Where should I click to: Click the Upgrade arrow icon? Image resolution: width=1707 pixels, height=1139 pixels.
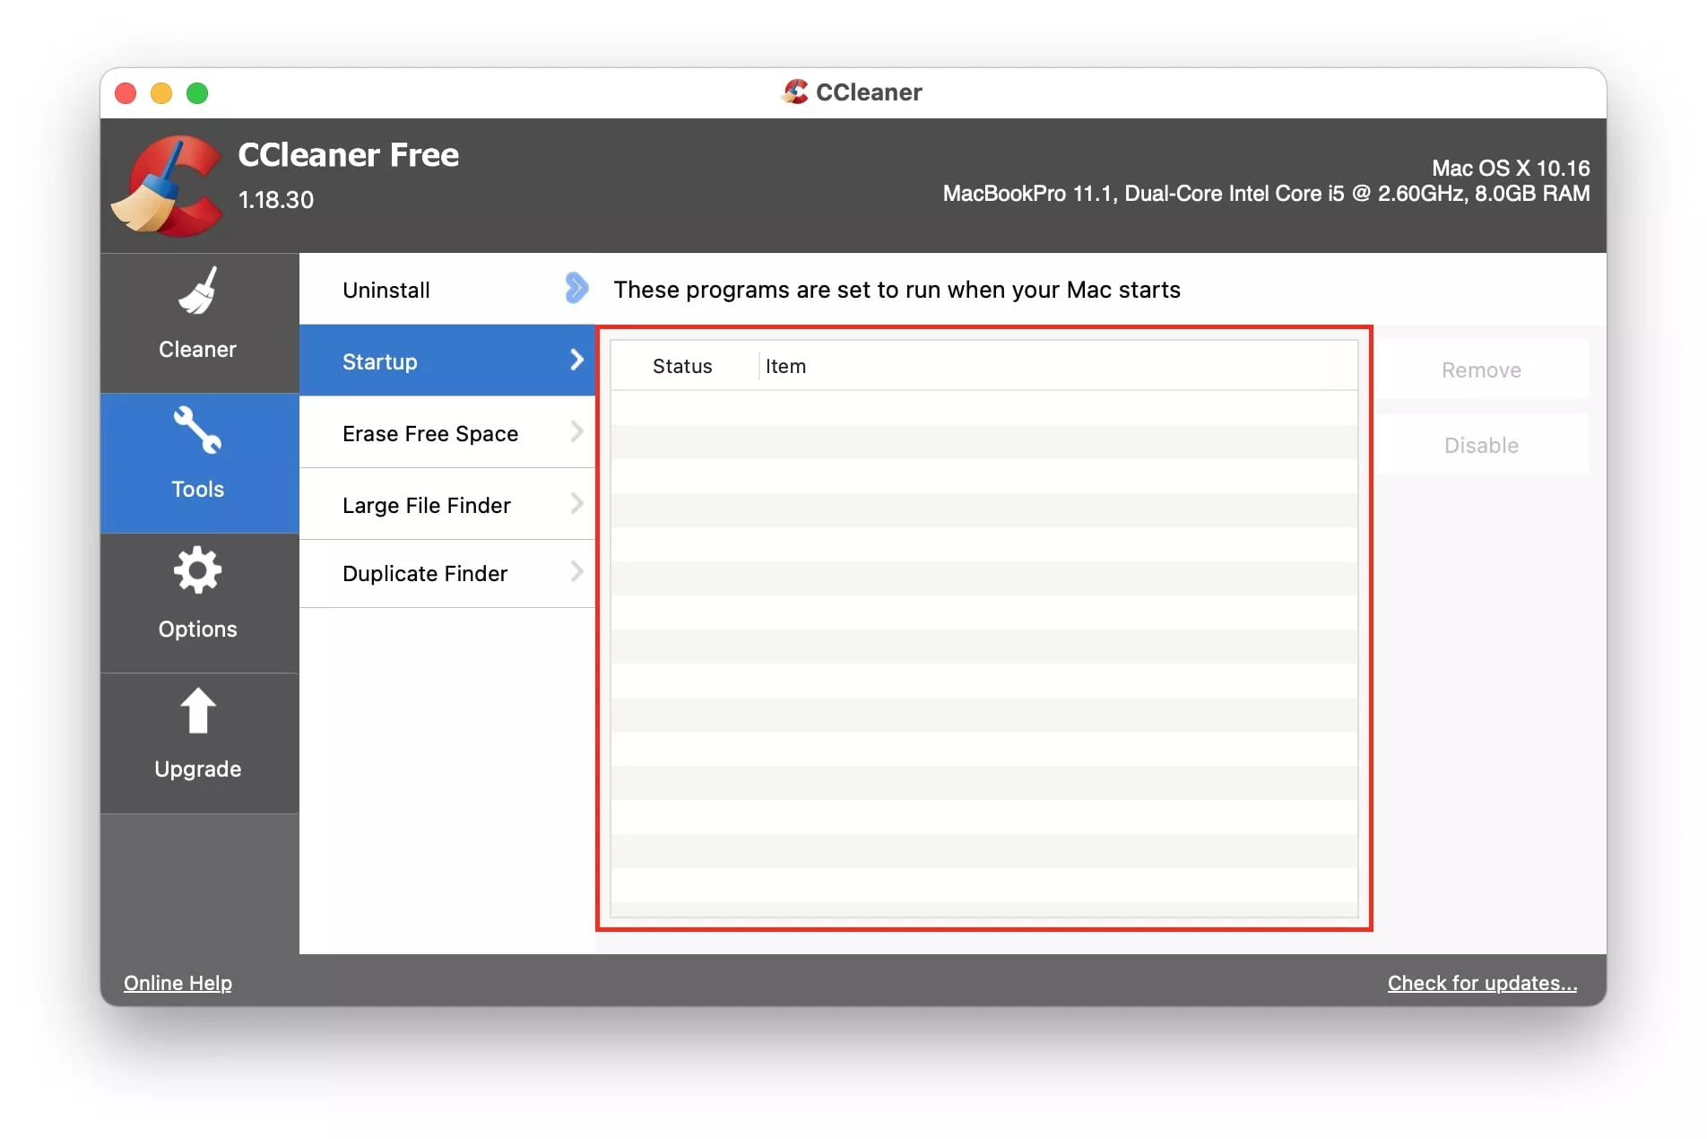point(198,711)
